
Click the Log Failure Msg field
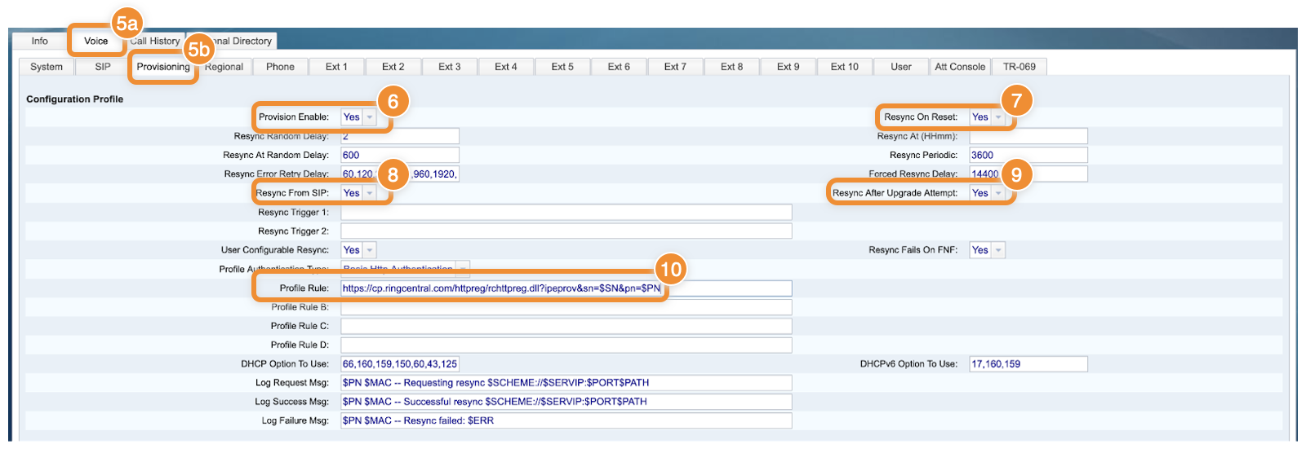pyautogui.click(x=565, y=421)
